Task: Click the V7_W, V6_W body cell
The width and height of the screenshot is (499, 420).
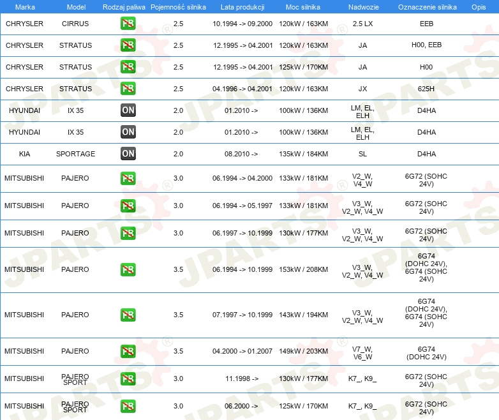Action: (x=362, y=353)
